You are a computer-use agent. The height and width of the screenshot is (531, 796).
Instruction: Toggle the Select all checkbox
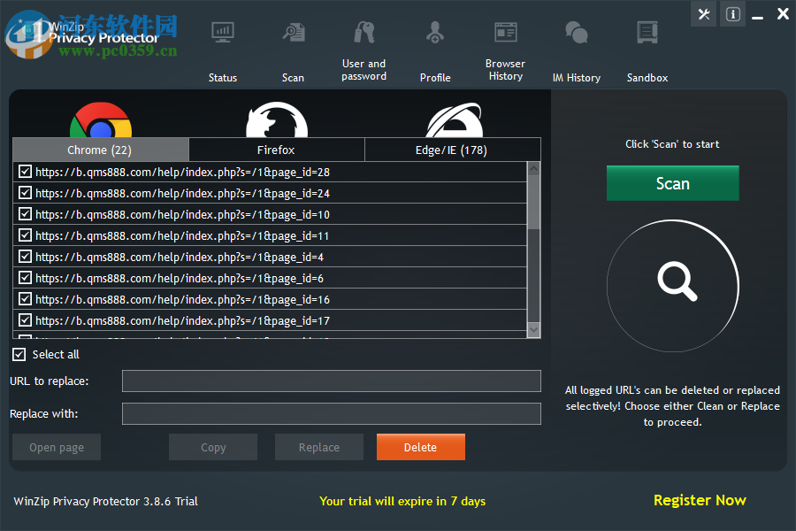click(x=19, y=354)
